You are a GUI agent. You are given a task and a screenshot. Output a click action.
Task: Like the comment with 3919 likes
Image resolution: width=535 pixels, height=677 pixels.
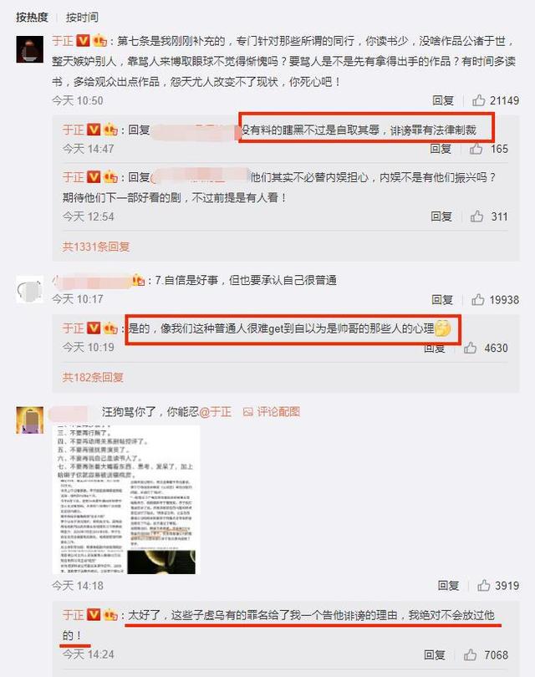coord(484,585)
